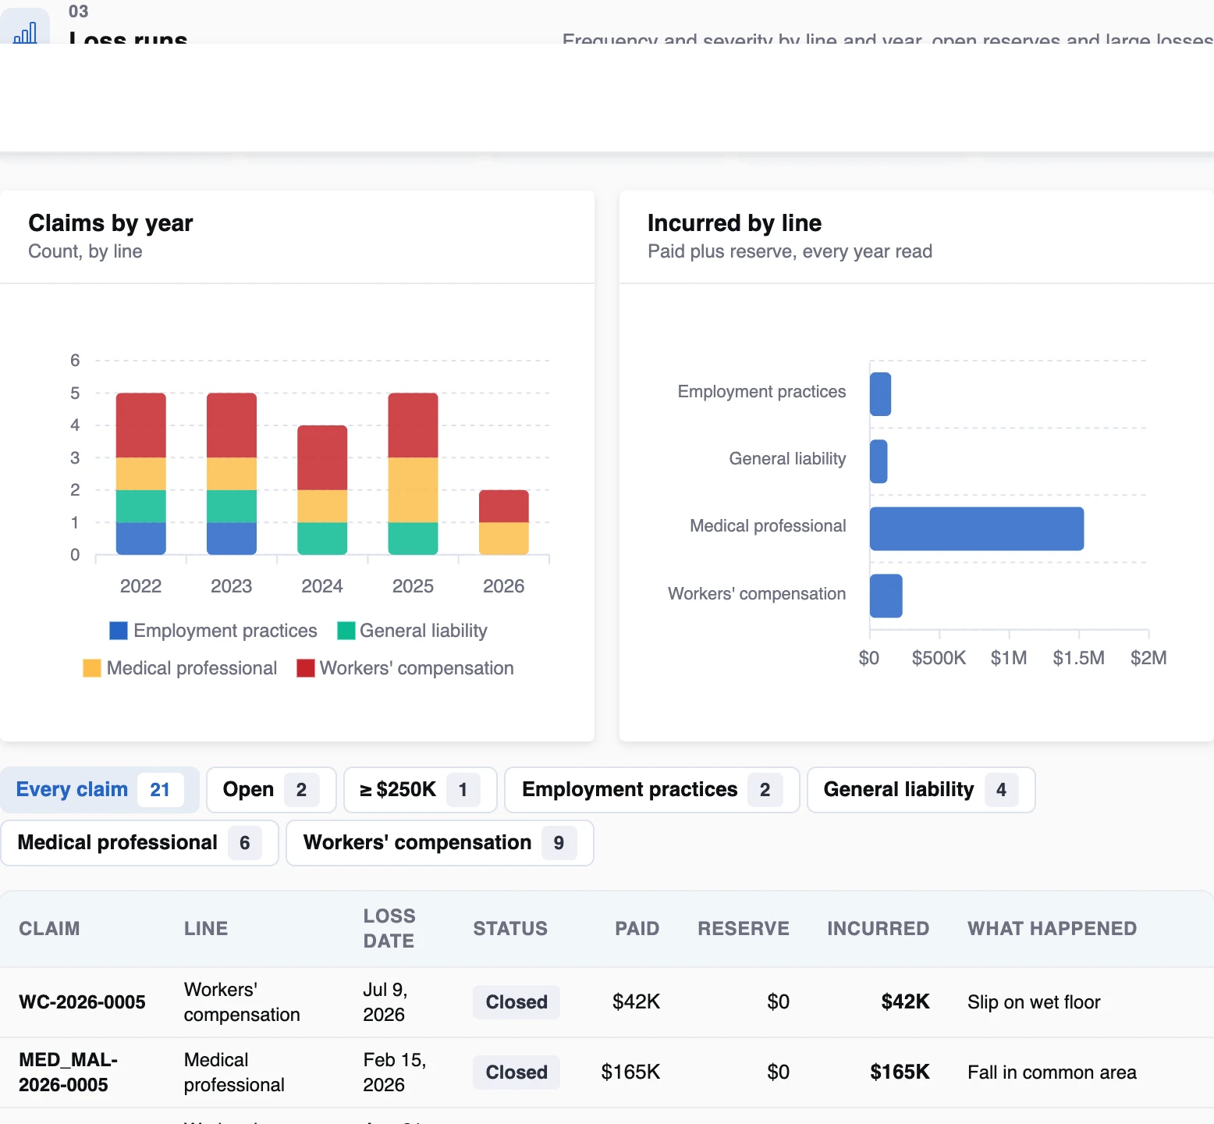
Task: Open claim WC-2026-0005
Action: coord(82,1002)
